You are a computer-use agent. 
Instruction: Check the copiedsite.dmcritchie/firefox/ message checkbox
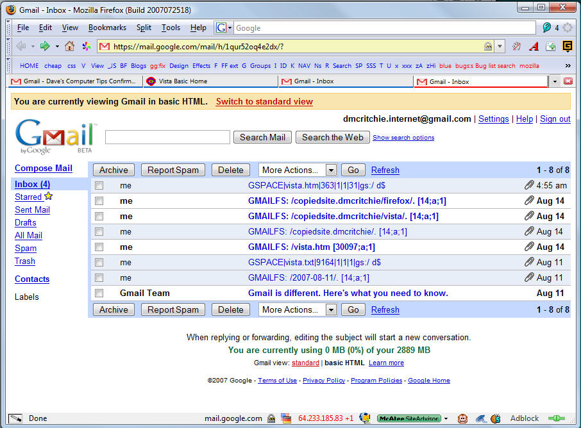pos(99,201)
